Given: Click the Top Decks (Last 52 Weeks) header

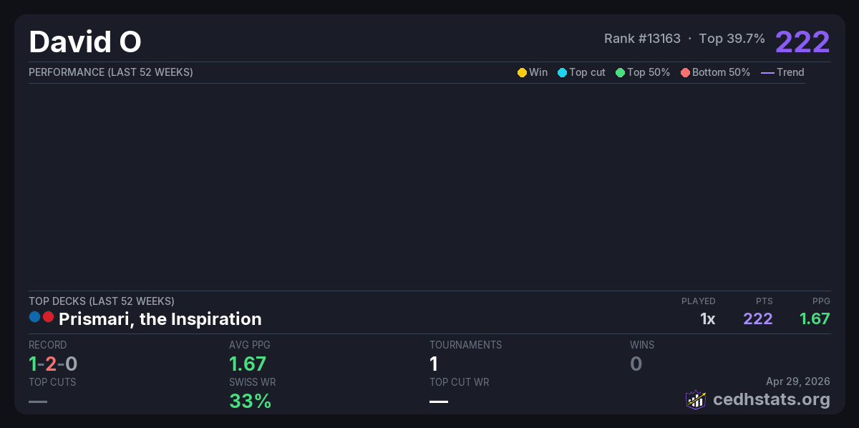Looking at the screenshot, I should point(101,301).
